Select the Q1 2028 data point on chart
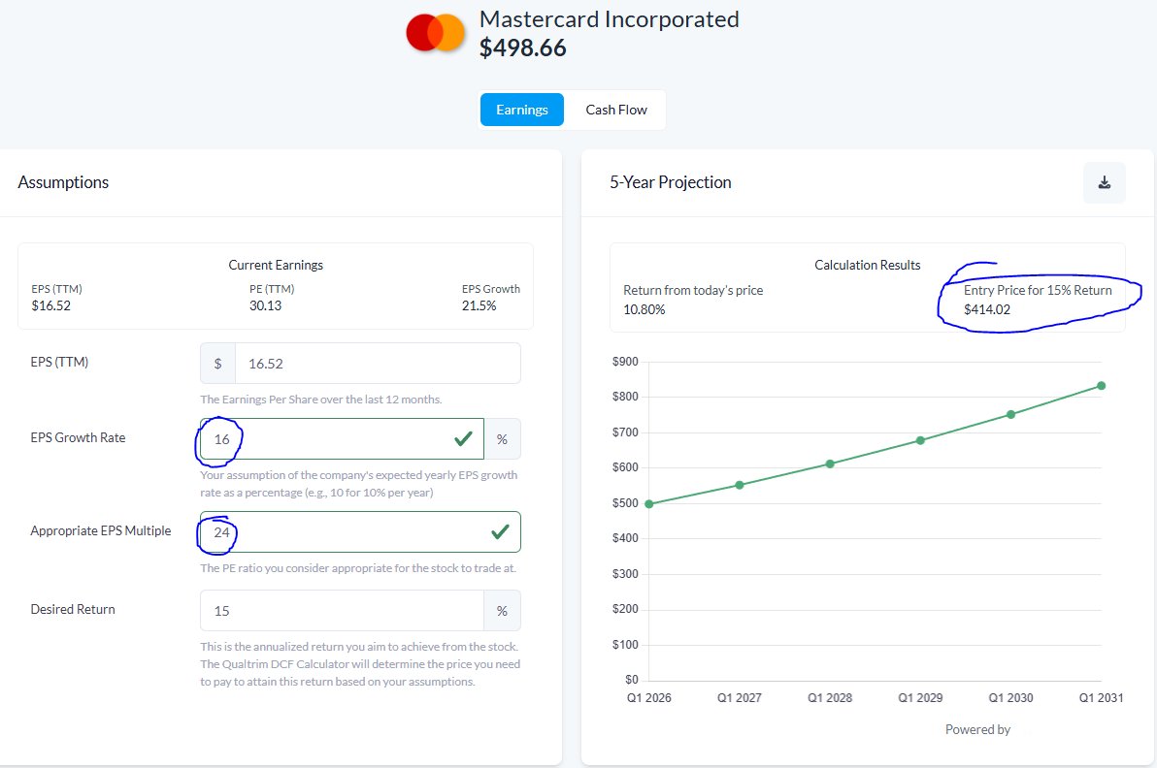 pos(830,464)
